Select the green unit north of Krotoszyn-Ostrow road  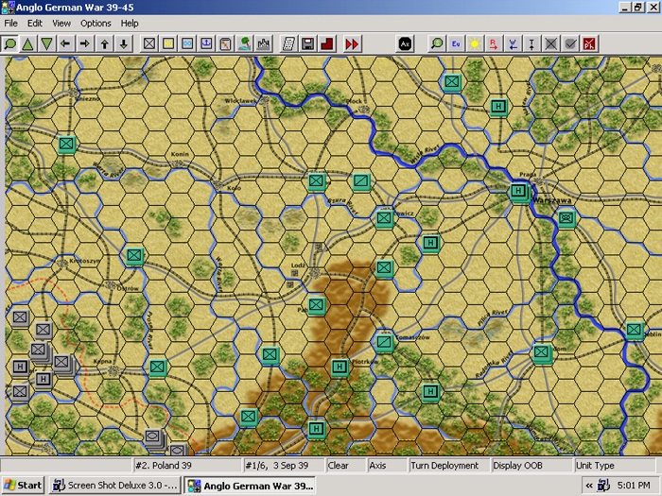click(x=134, y=256)
